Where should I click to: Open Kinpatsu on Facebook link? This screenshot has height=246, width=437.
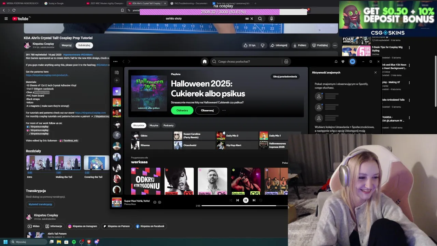click(x=150, y=226)
